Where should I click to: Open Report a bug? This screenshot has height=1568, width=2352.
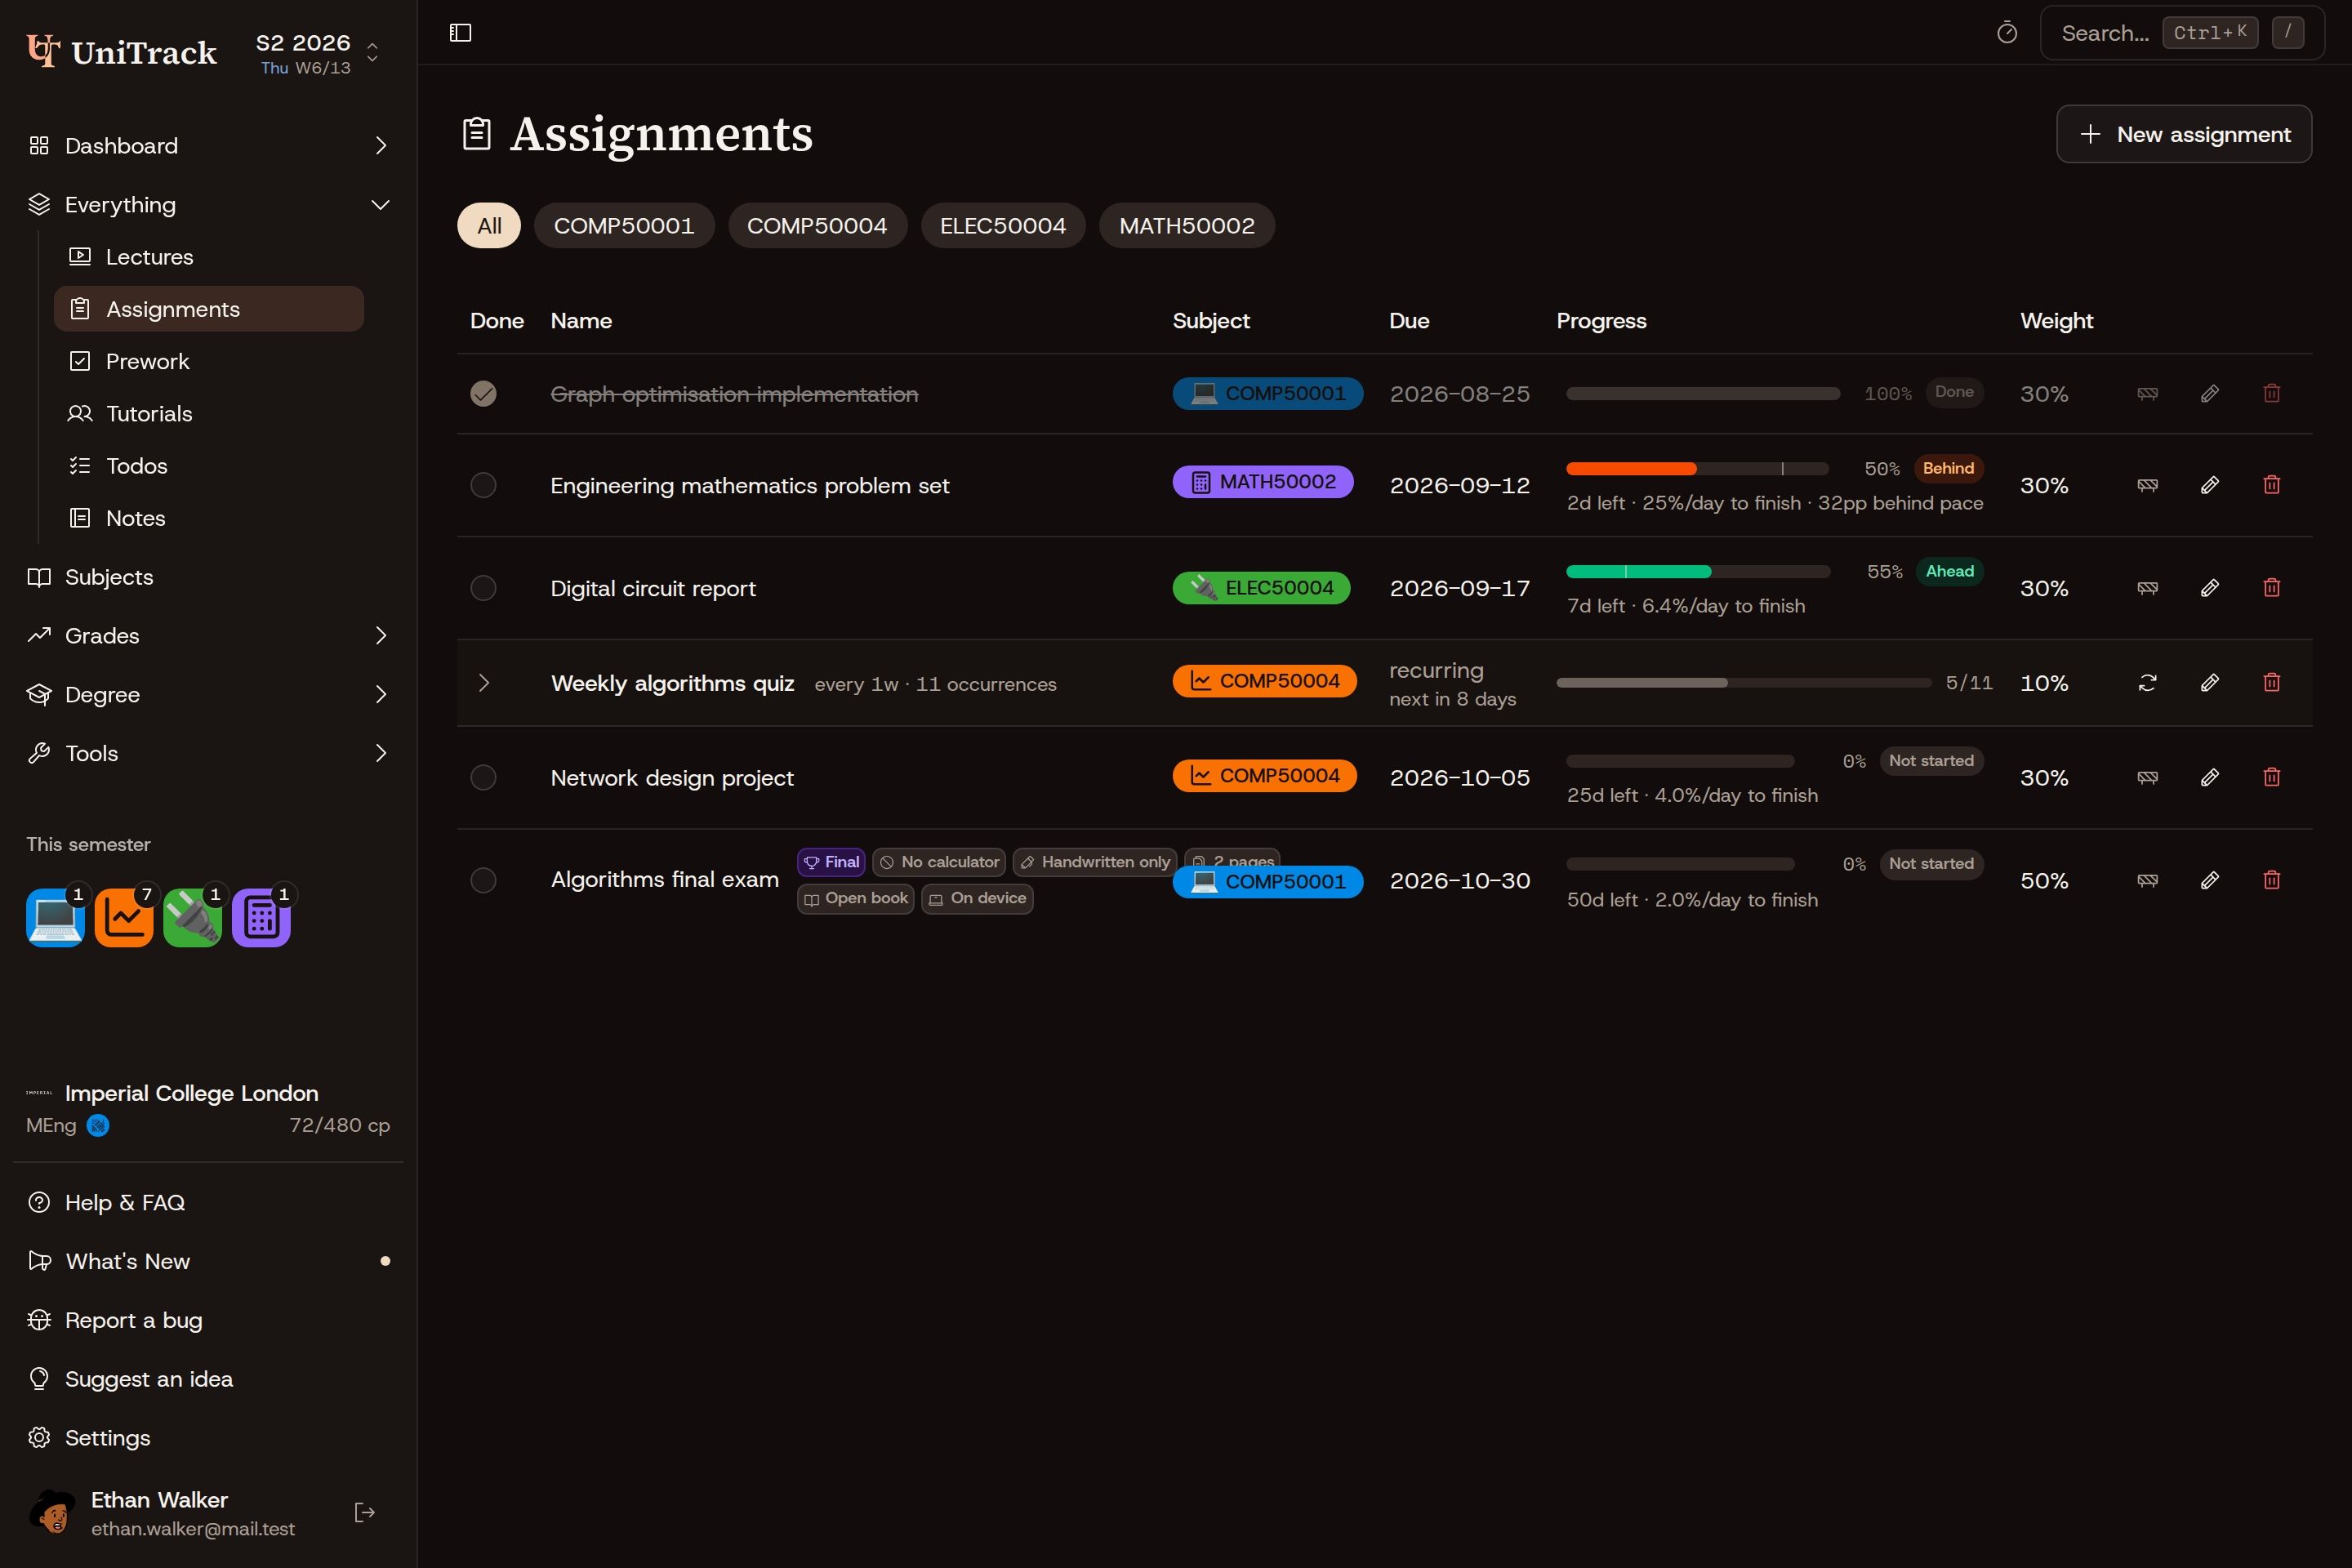point(208,1320)
